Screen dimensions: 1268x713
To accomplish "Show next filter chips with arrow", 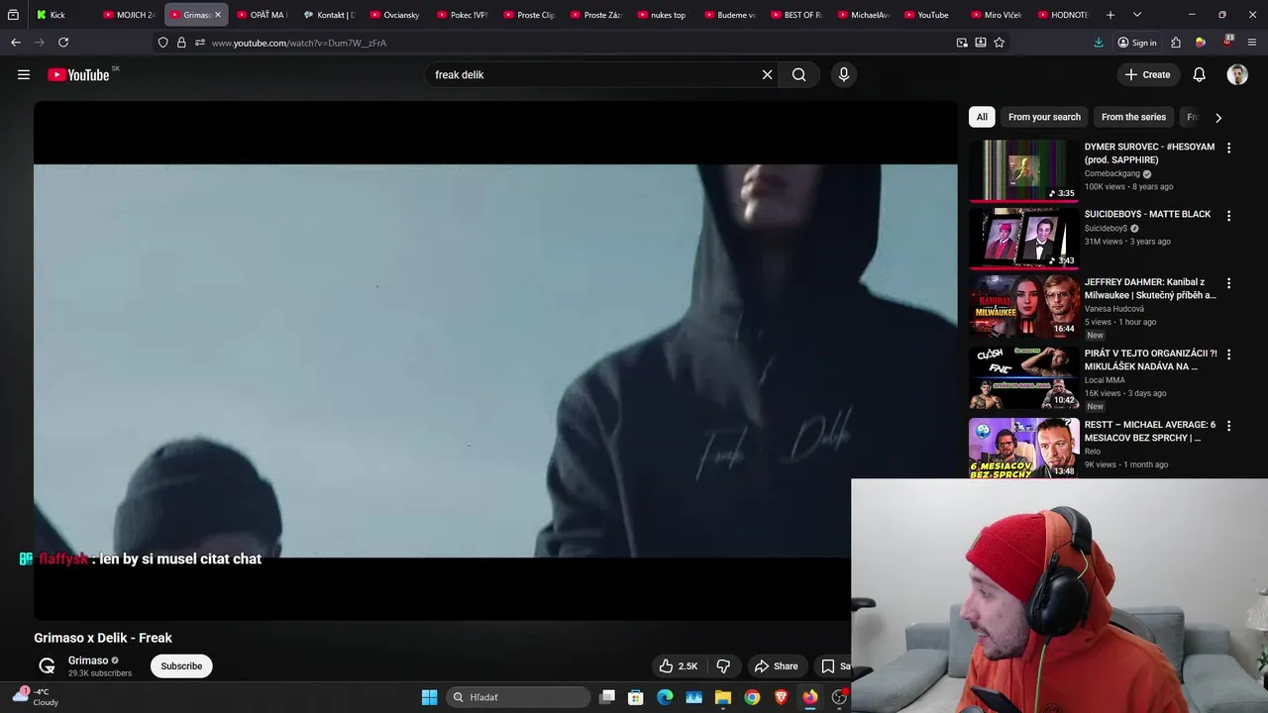I will click(1217, 117).
